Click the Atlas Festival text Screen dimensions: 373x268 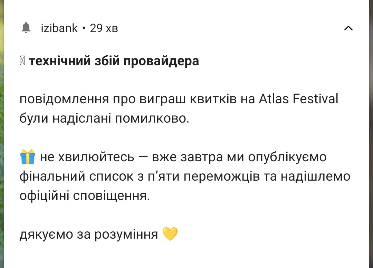[298, 99]
